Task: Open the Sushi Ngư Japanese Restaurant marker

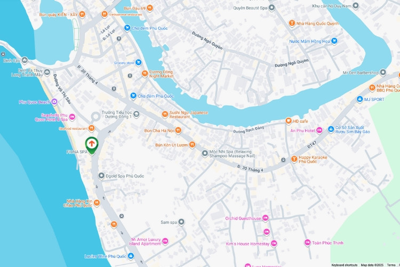Action: (165, 114)
